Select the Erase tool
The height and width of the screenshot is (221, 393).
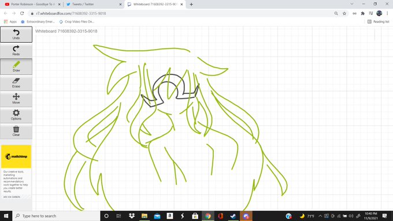coord(16,83)
